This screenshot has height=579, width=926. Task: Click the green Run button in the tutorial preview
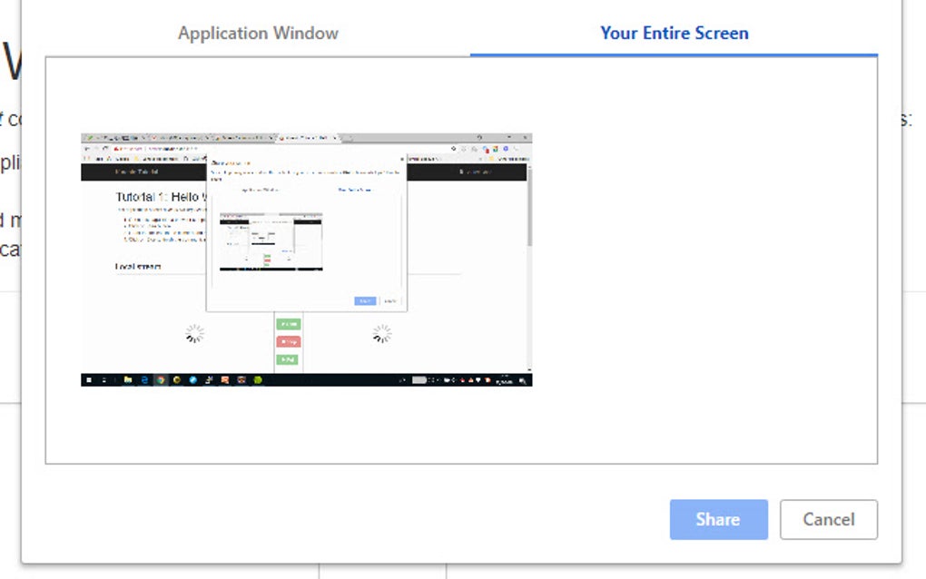point(288,324)
